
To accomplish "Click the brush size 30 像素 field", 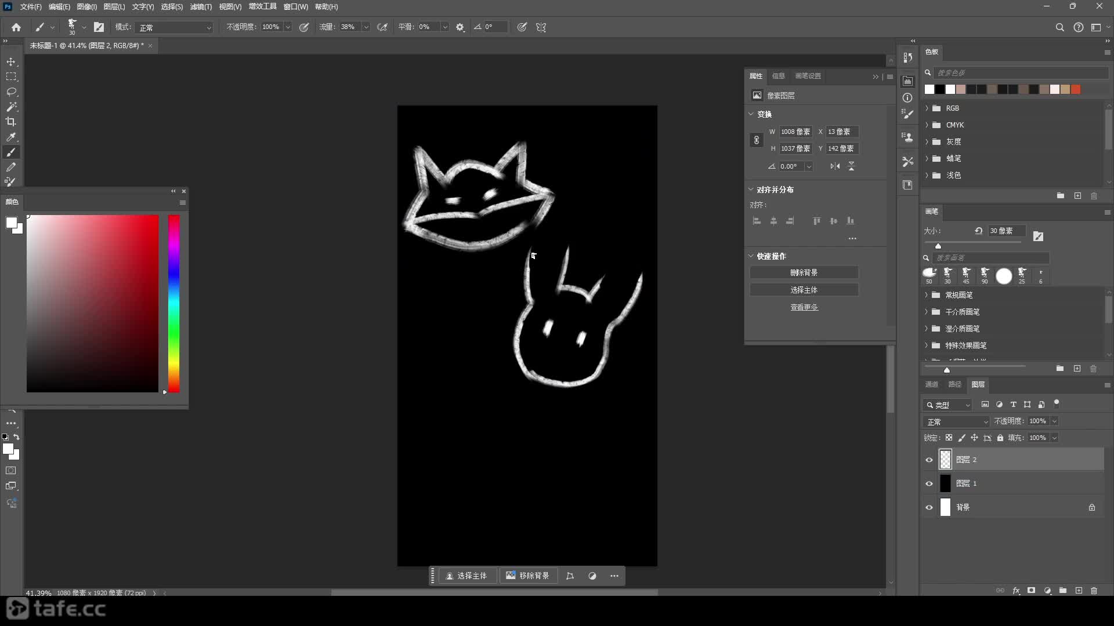I will (x=1006, y=231).
